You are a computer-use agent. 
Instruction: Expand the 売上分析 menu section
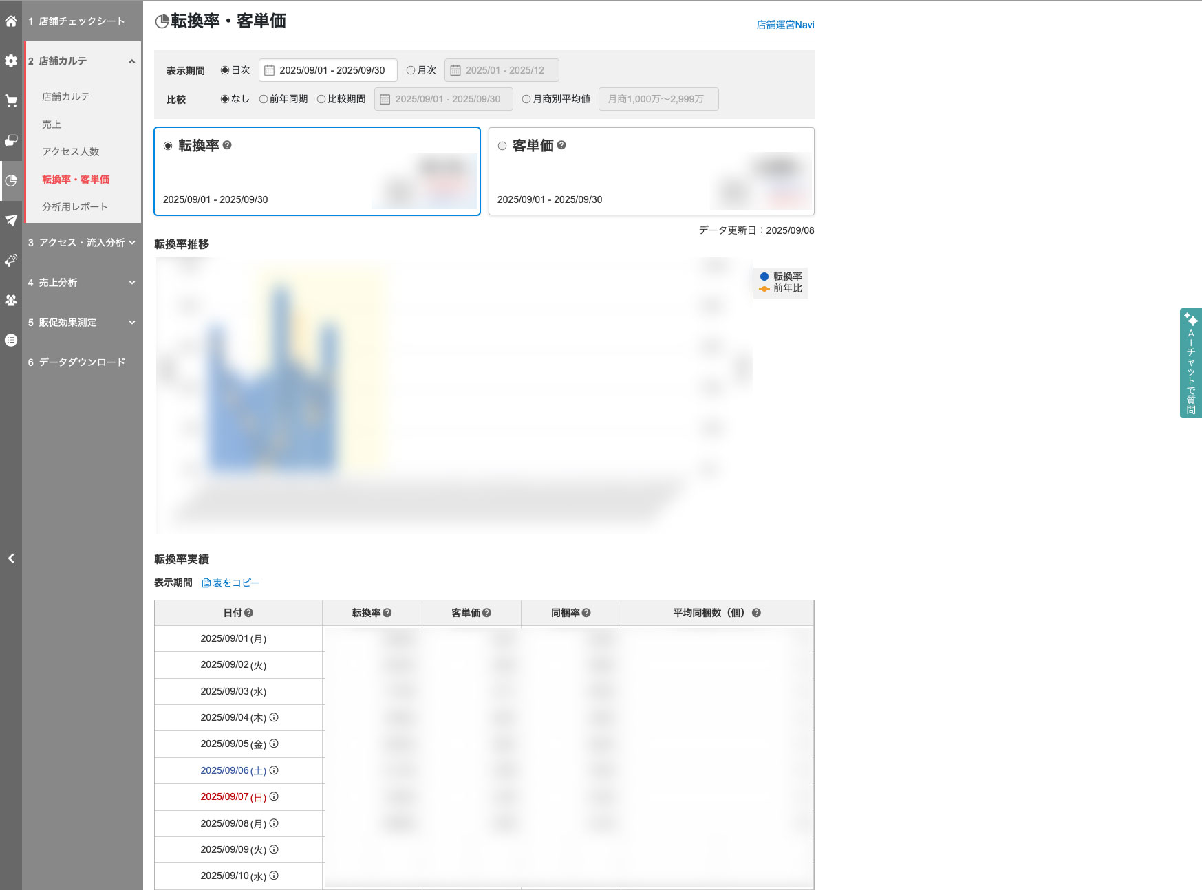pyautogui.click(x=82, y=283)
